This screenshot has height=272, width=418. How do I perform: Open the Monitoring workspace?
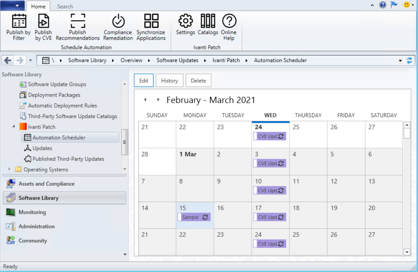click(x=32, y=212)
